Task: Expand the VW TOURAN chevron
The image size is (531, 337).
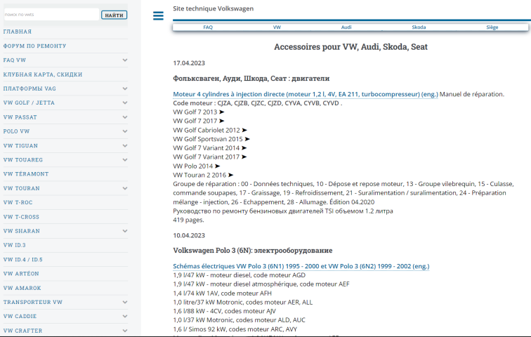Action: tap(125, 188)
